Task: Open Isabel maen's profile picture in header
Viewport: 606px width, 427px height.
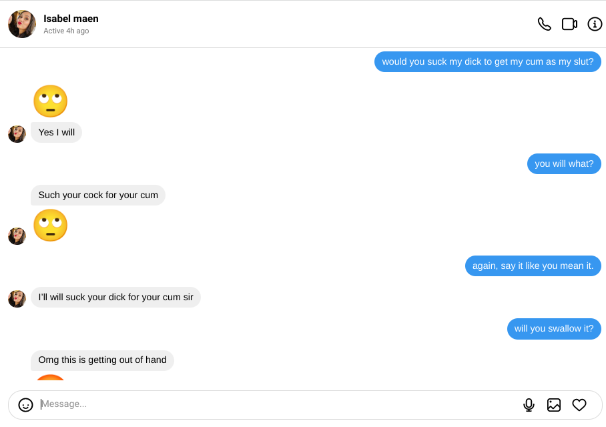Action: pyautogui.click(x=22, y=24)
